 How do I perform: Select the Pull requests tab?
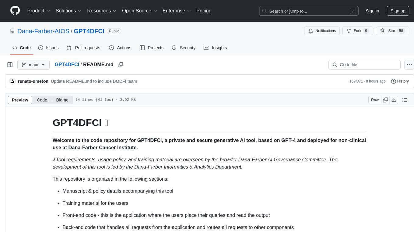[83, 48]
